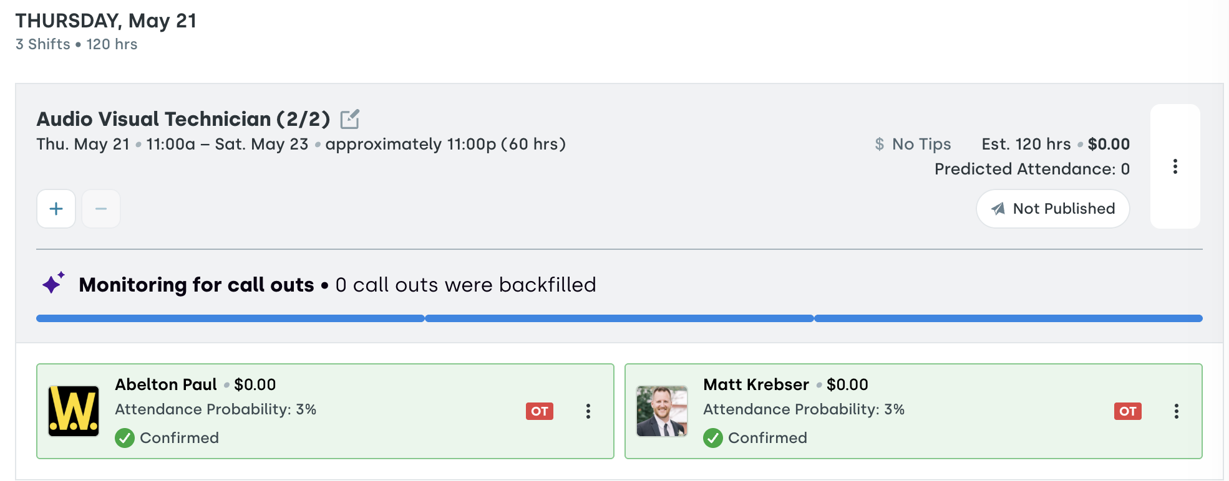Click Matt Krebser's profile photo
The image size is (1229, 481).
coord(662,411)
